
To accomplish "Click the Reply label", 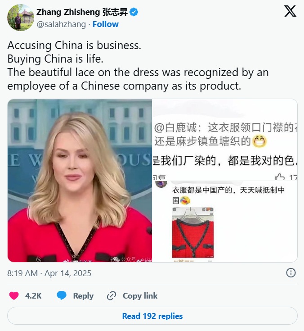I will click(x=83, y=296).
